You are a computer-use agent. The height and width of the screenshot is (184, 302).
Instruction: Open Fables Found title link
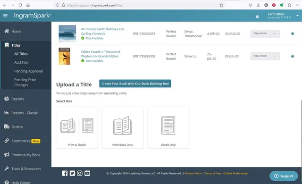(x=101, y=54)
